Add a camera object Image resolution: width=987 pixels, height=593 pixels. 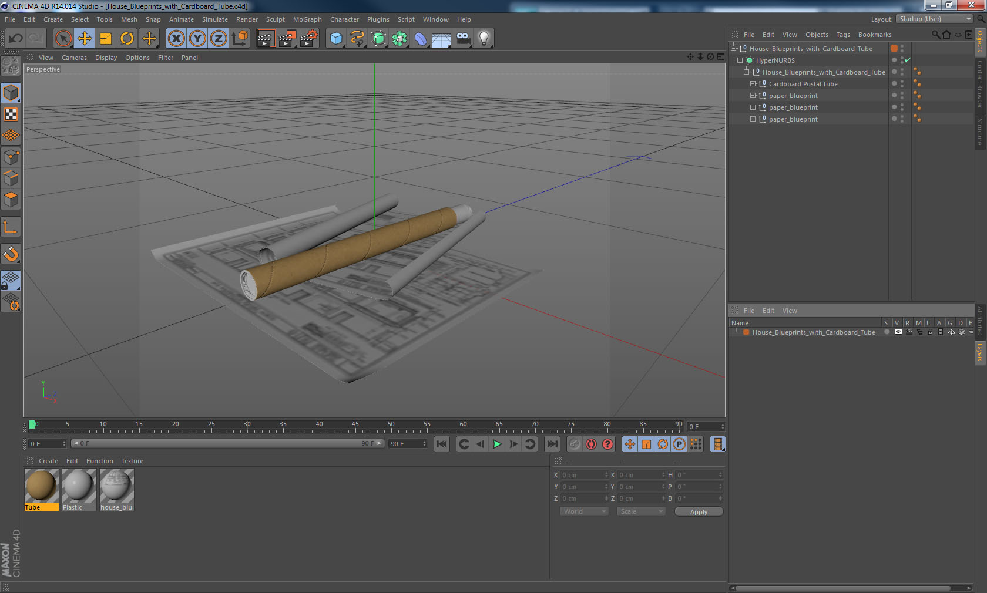click(x=463, y=39)
